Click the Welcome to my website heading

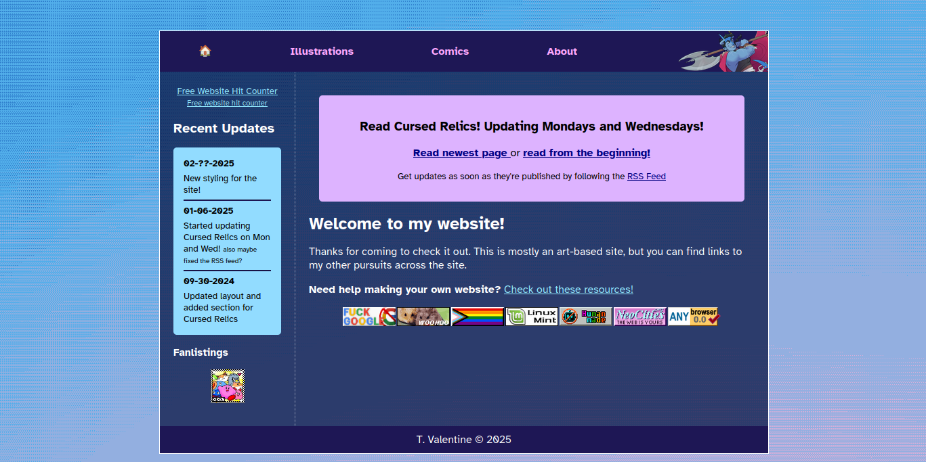point(406,224)
